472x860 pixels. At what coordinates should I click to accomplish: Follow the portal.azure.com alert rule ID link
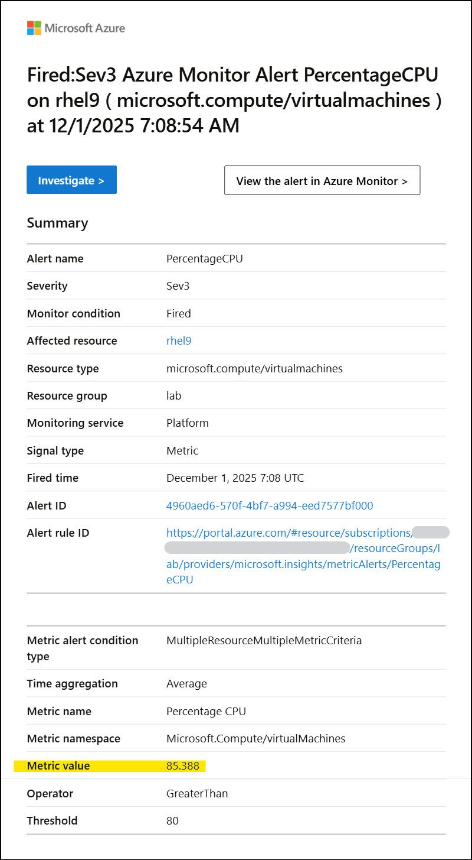click(x=304, y=556)
